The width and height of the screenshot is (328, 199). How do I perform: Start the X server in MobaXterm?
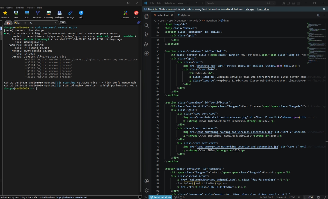coord(125,14)
